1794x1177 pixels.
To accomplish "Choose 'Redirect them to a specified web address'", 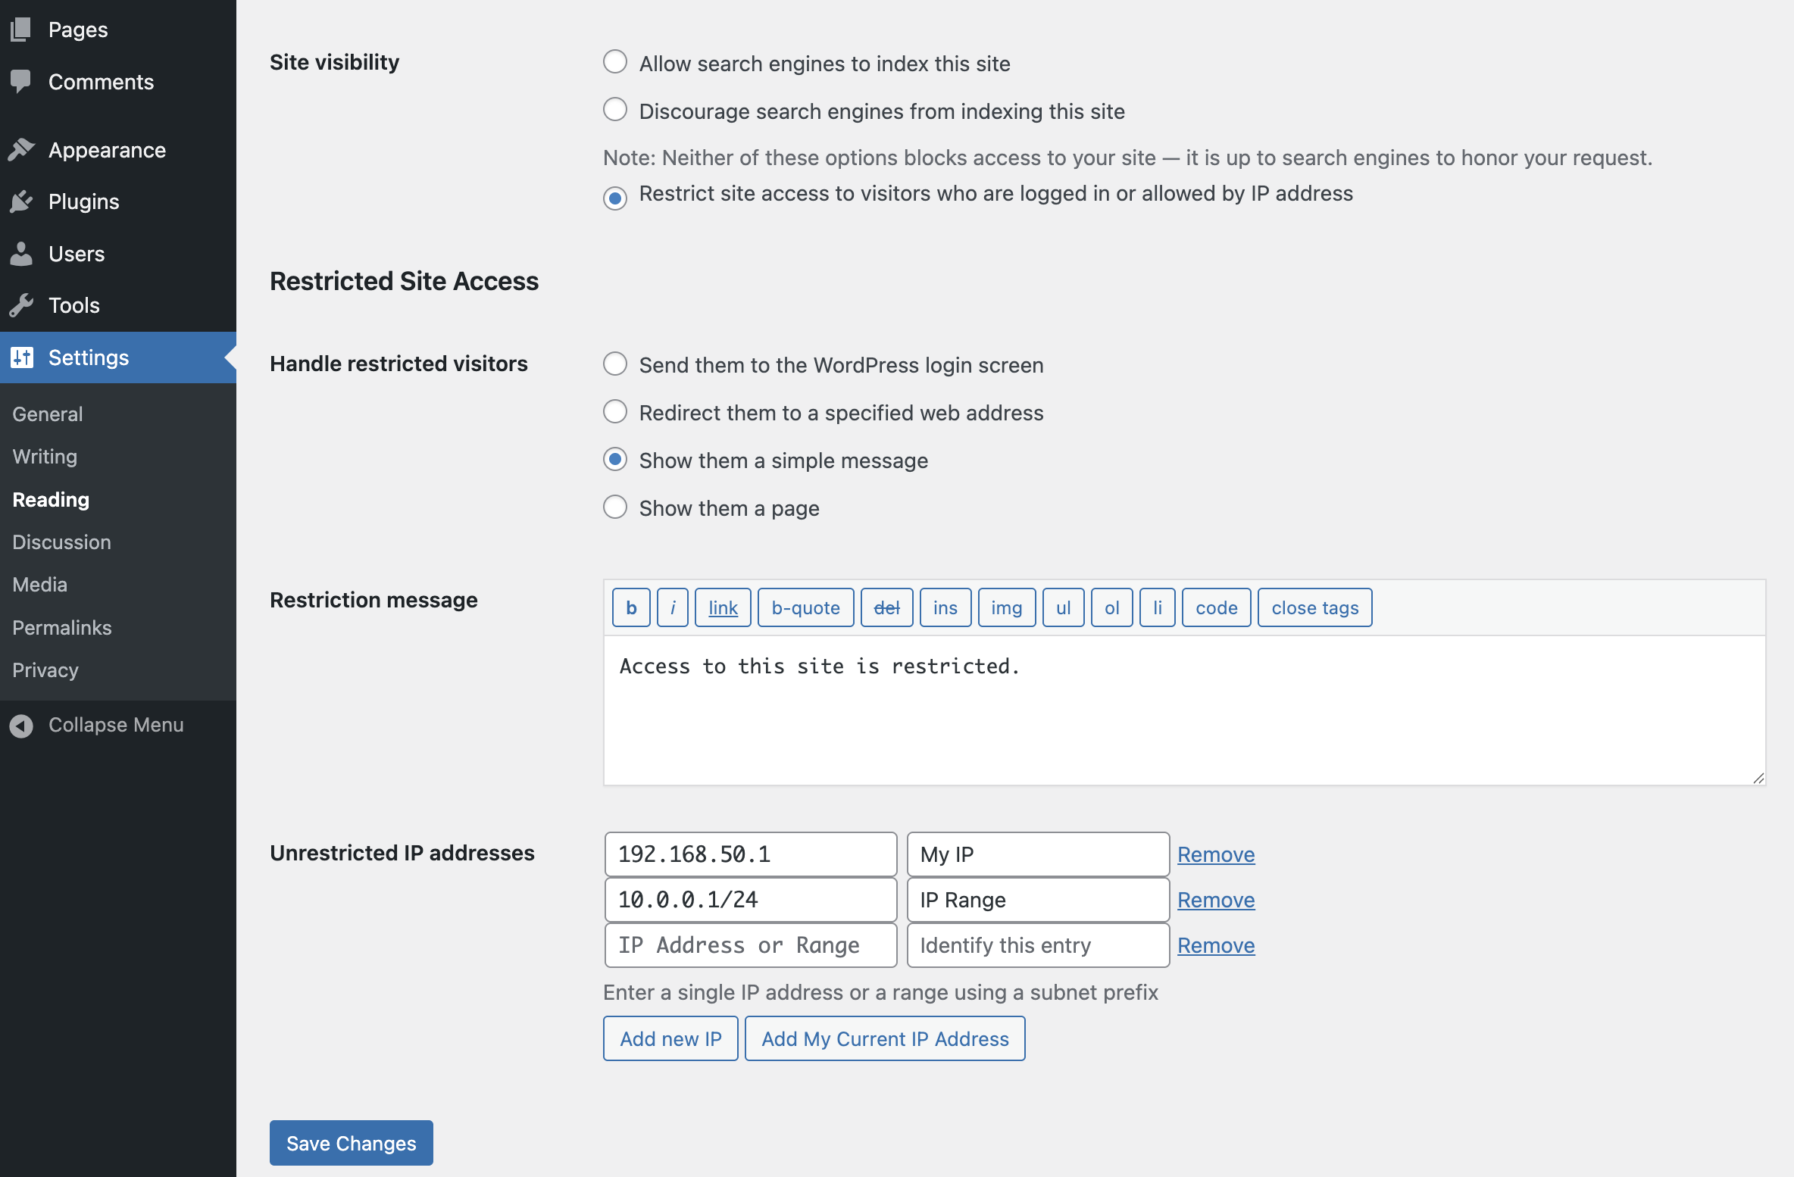I will click(614, 412).
